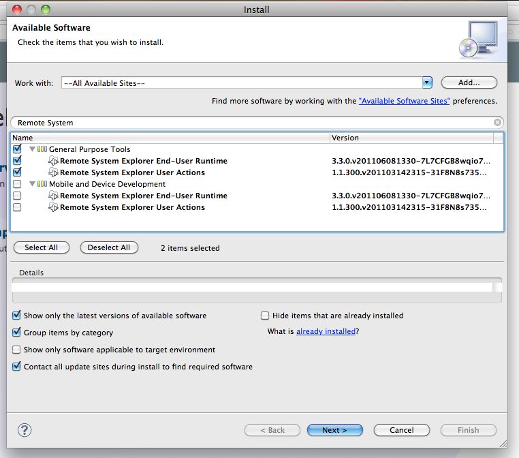The height and width of the screenshot is (458, 519).
Task: Collapse the General Purpose Tools category
Action: (32, 149)
